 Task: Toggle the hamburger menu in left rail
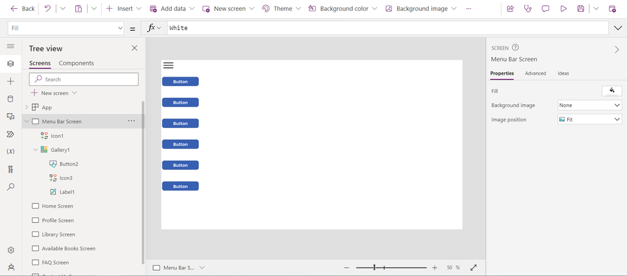pos(11,46)
